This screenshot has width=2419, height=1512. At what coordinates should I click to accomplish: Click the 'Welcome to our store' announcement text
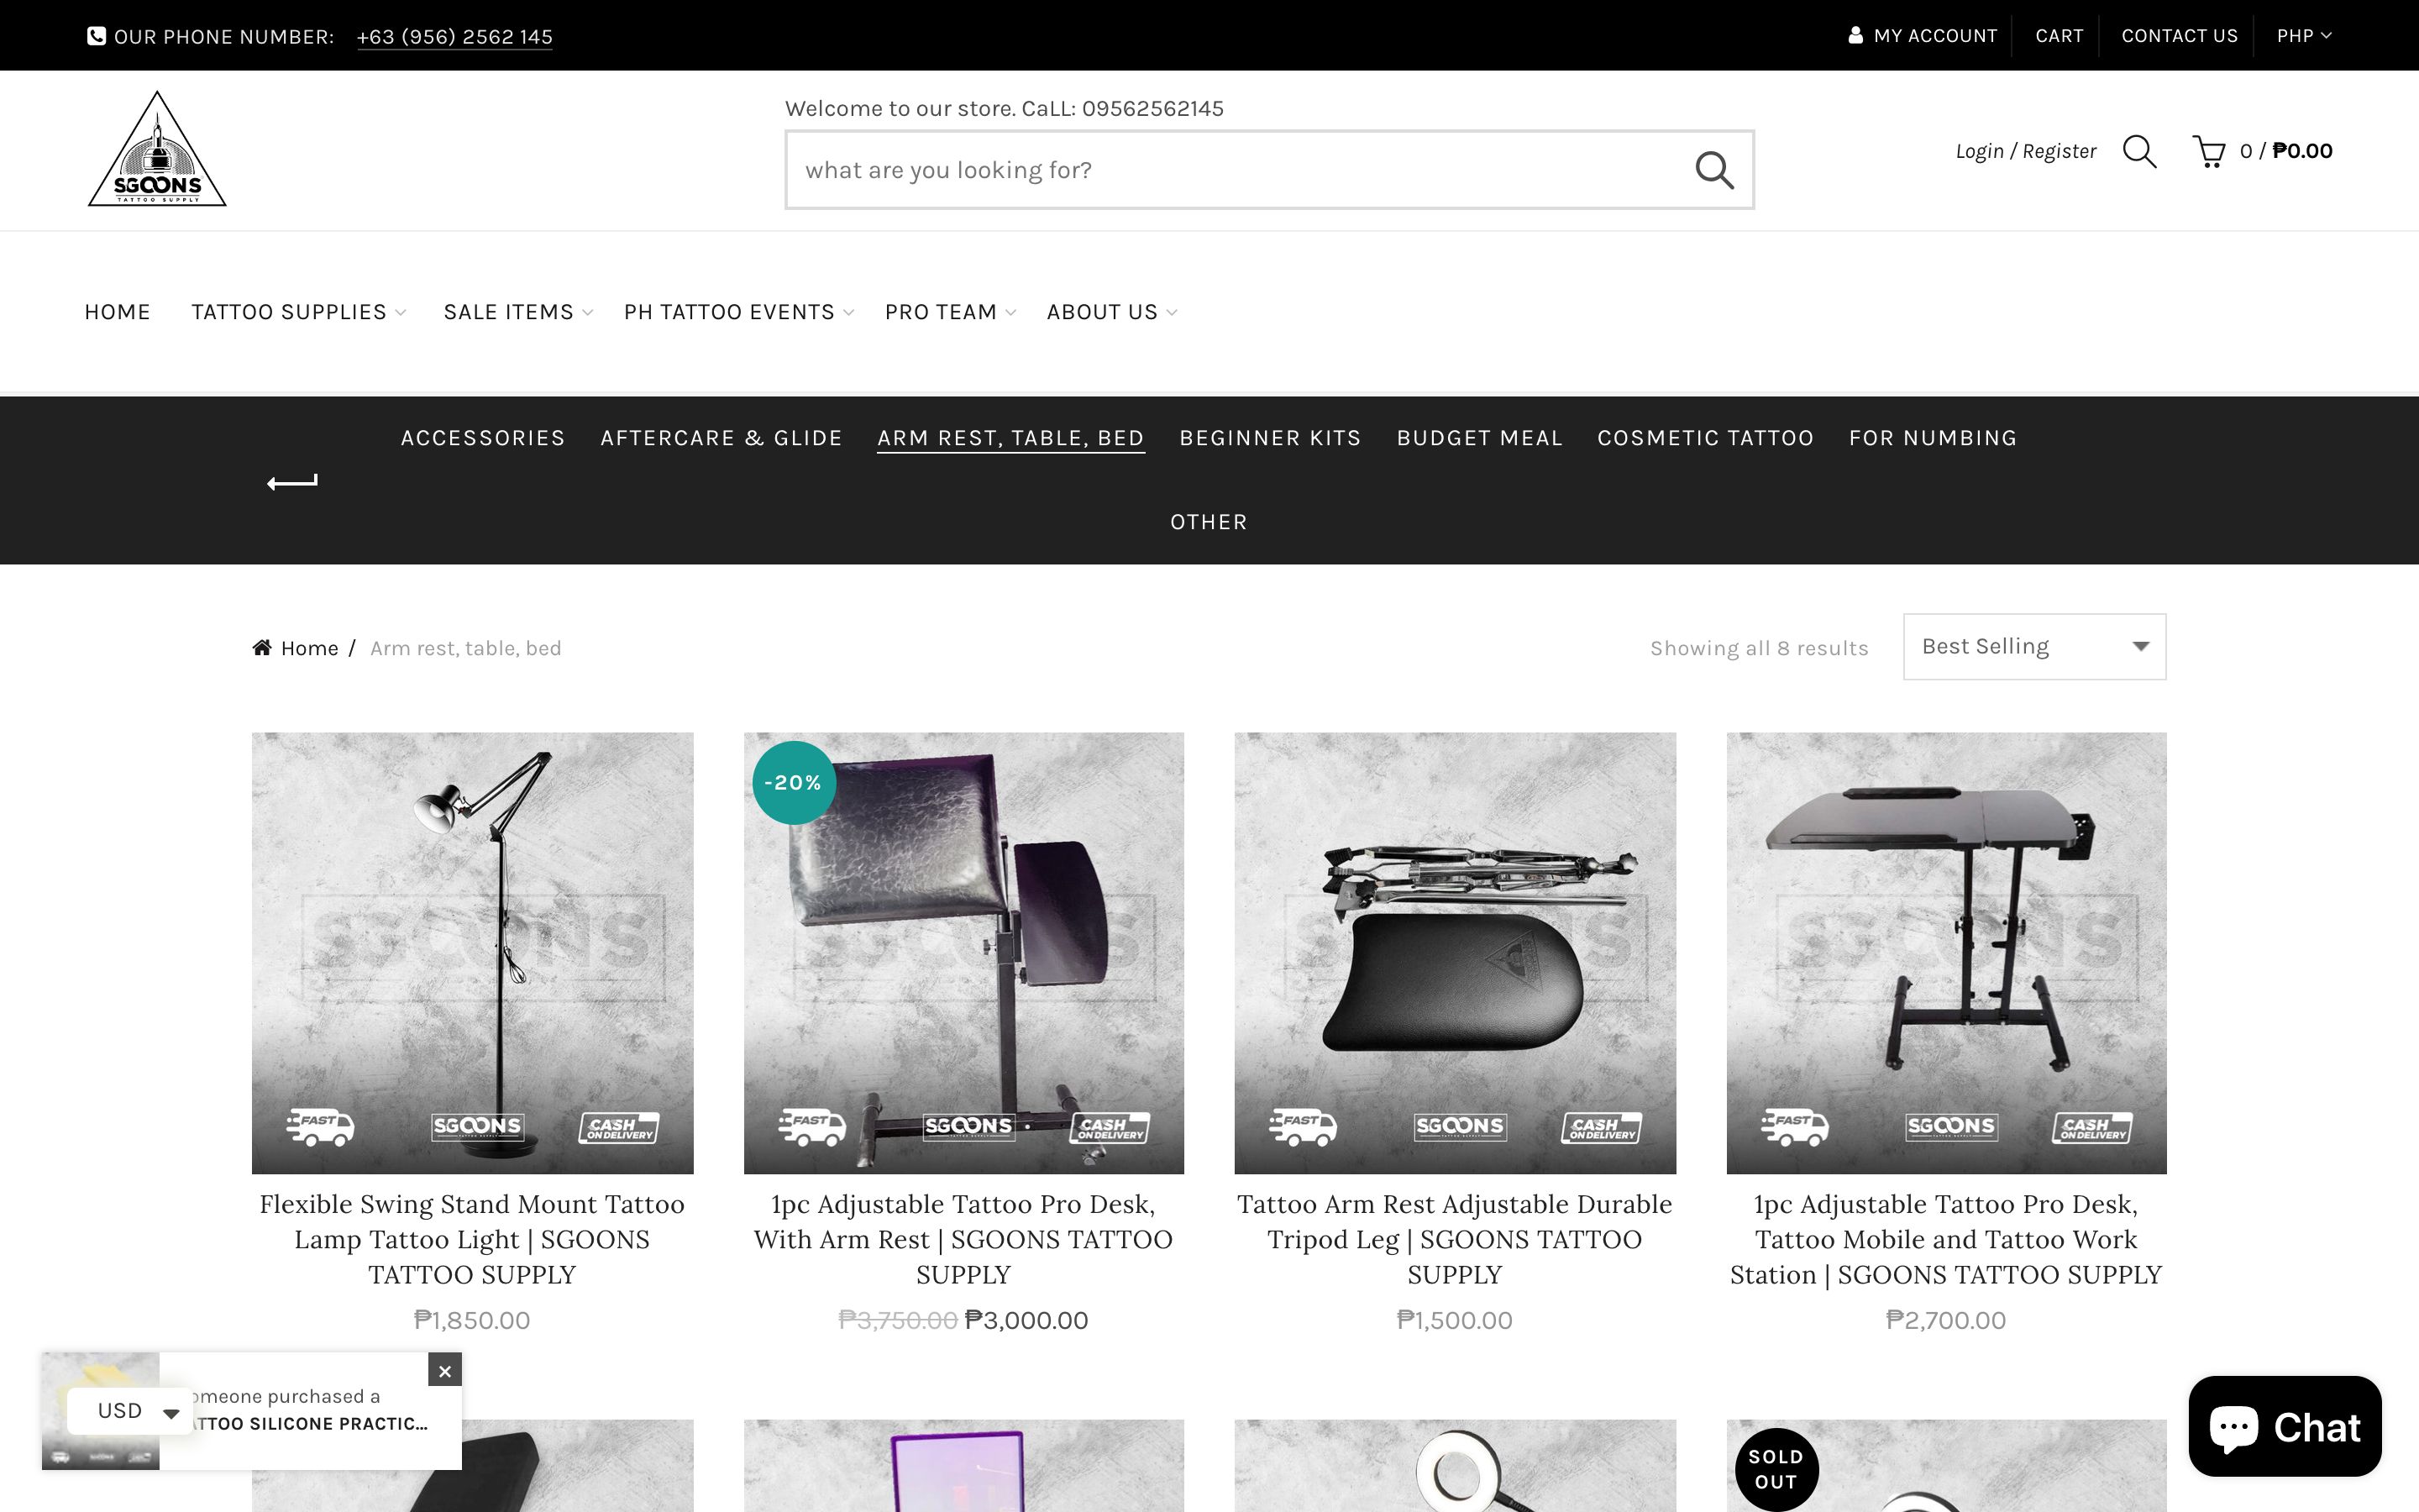[1004, 108]
